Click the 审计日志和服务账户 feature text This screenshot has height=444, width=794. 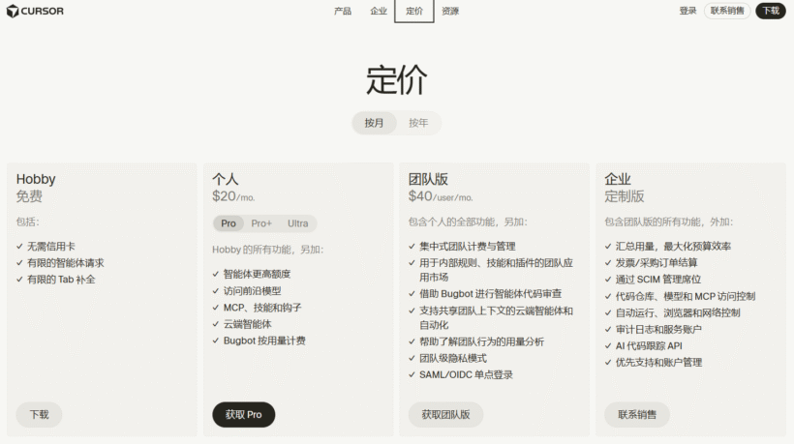coord(658,330)
